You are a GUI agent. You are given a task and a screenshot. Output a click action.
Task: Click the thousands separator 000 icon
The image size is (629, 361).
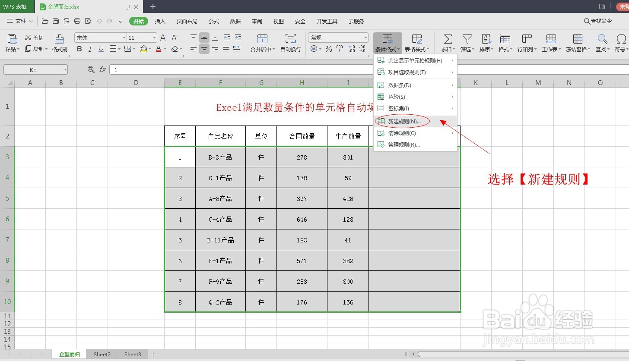340,49
